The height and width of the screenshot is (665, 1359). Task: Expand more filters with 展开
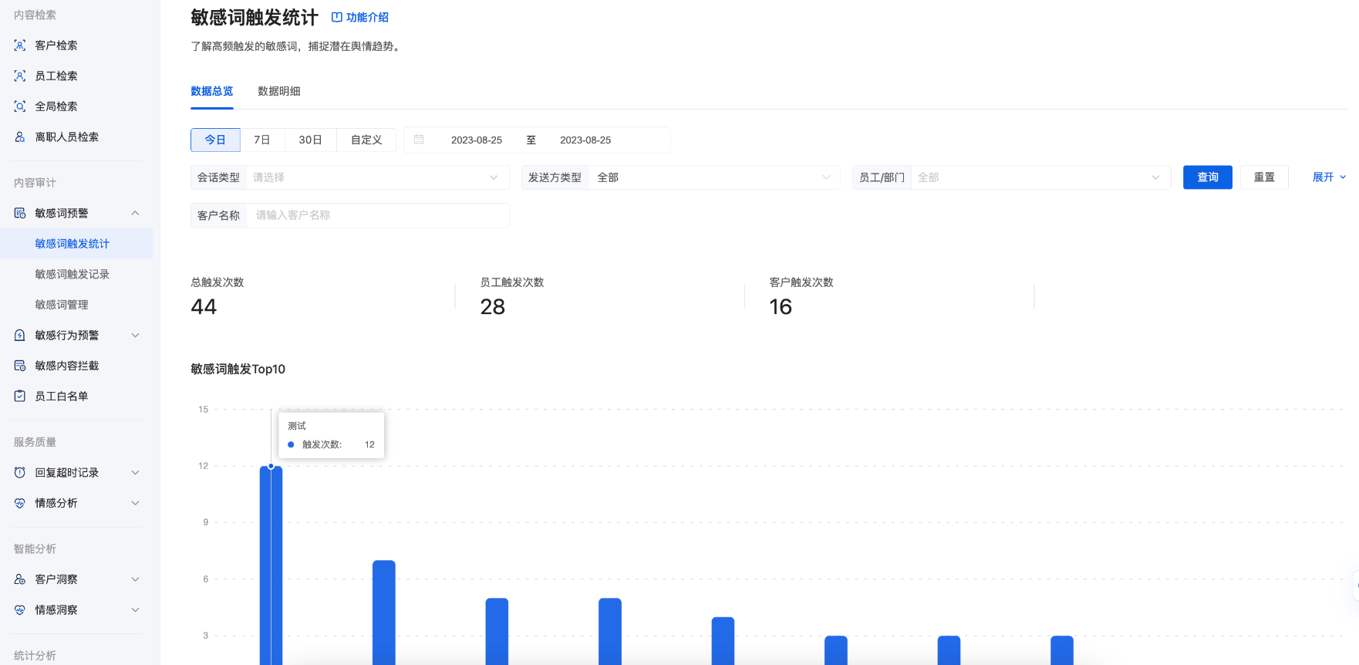(x=1330, y=177)
